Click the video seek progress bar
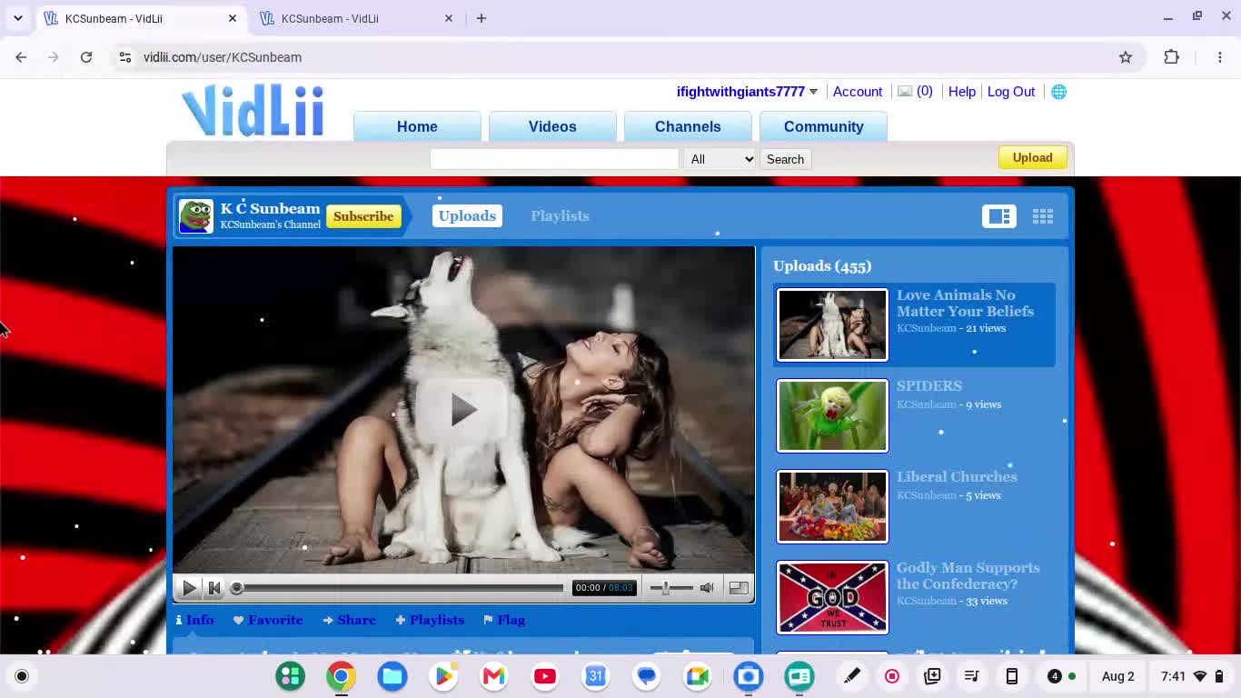This screenshot has width=1241, height=698. pyautogui.click(x=399, y=588)
